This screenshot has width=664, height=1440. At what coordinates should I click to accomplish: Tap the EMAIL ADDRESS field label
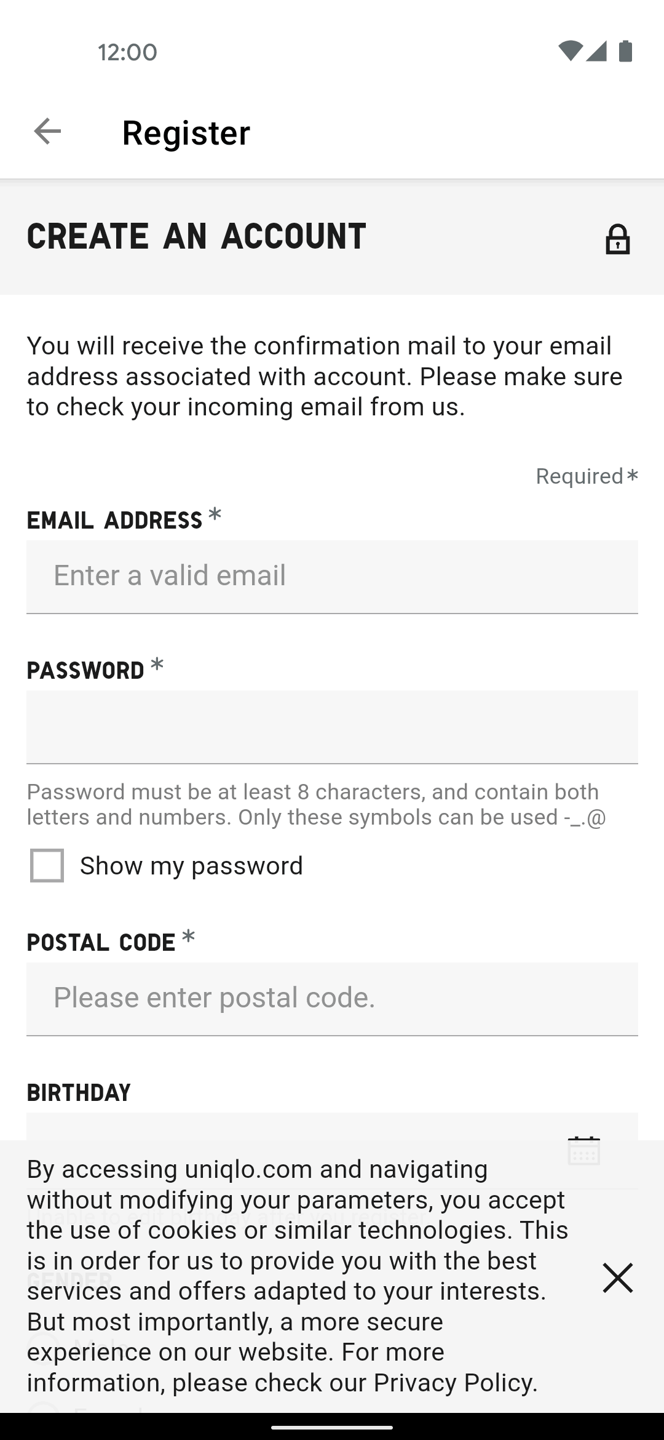tap(114, 521)
